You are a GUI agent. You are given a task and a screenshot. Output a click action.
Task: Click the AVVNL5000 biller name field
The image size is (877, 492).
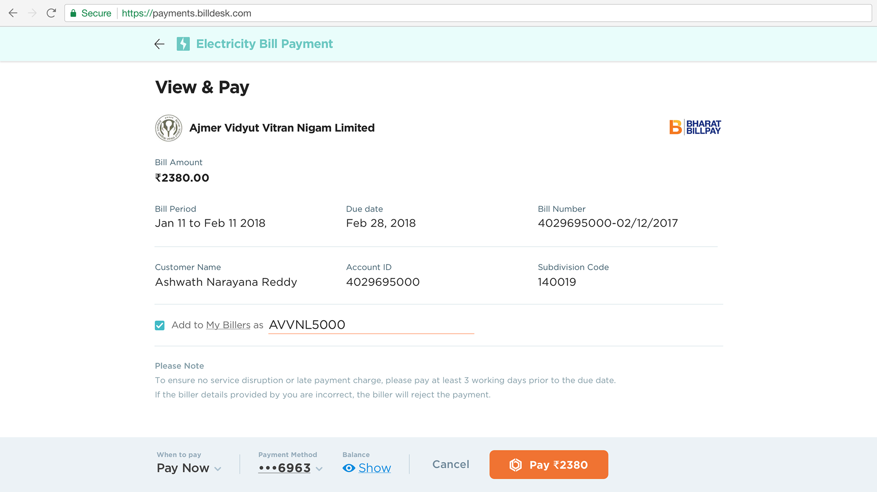pyautogui.click(x=371, y=325)
